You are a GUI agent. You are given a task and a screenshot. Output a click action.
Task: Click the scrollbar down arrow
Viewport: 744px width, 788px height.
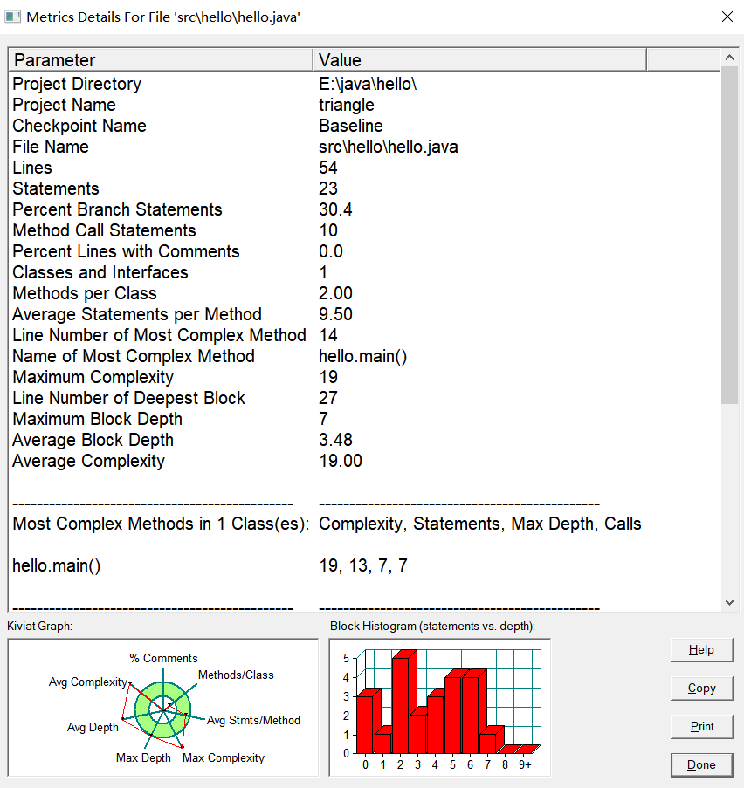coord(729,602)
